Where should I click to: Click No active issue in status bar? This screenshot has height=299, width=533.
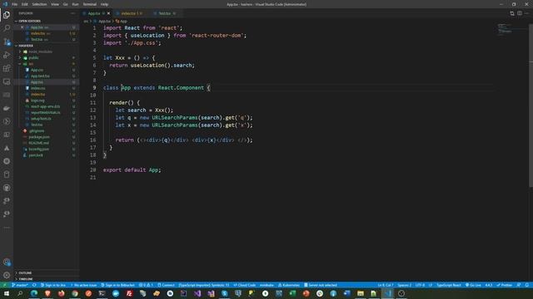tap(83, 285)
